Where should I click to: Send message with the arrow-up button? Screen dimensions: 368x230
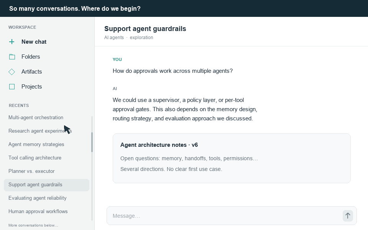(348, 216)
